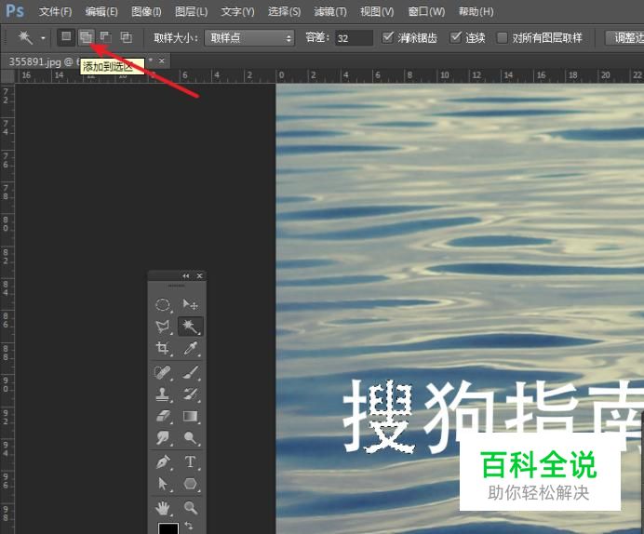Choose Subtract from Selection mode
This screenshot has height=534, width=644.
pos(106,37)
